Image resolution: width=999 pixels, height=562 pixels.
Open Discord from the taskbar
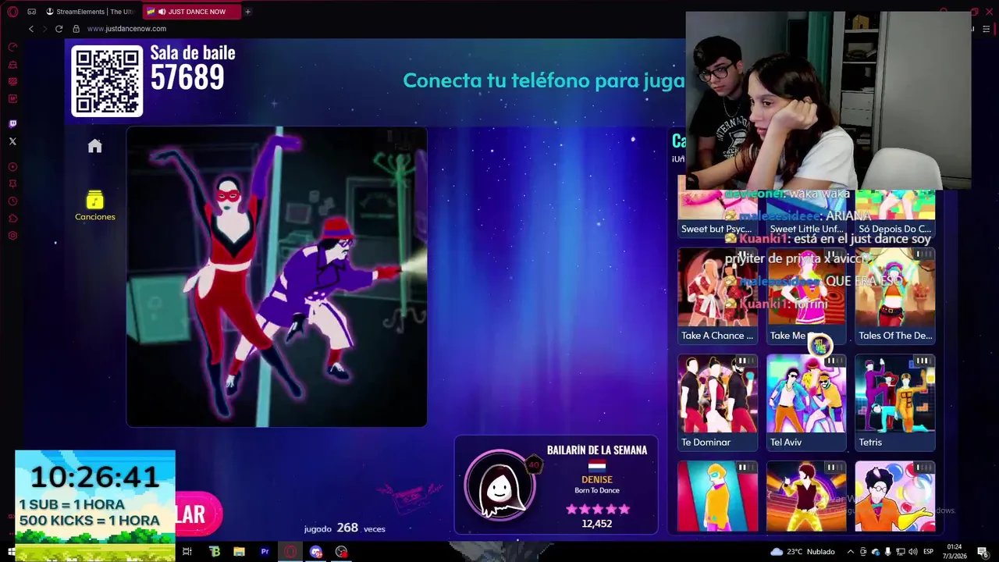pyautogui.click(x=316, y=552)
